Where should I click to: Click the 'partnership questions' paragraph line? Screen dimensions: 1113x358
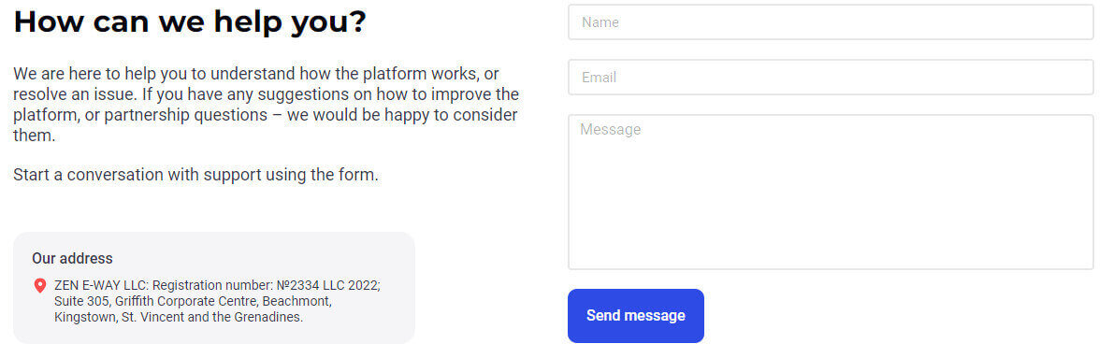(x=266, y=115)
